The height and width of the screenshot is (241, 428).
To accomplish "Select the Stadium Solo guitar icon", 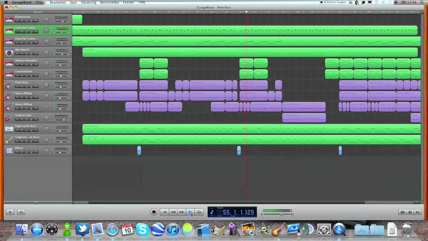I will pyautogui.click(x=9, y=118).
